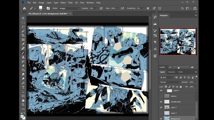
Task: Open layer Opacity 100% dropdown arrow
Action: point(196,82)
